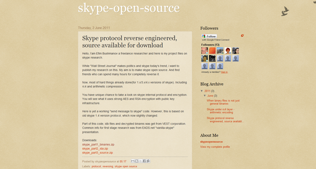Screen dimensions: 316x169
Task: Open the Followers gadget wrench icon
Action: (x=242, y=36)
